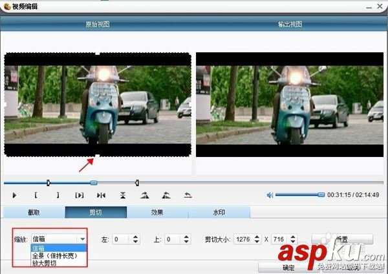Increase crop width with up arrow
The image size is (388, 274).
[257, 237]
